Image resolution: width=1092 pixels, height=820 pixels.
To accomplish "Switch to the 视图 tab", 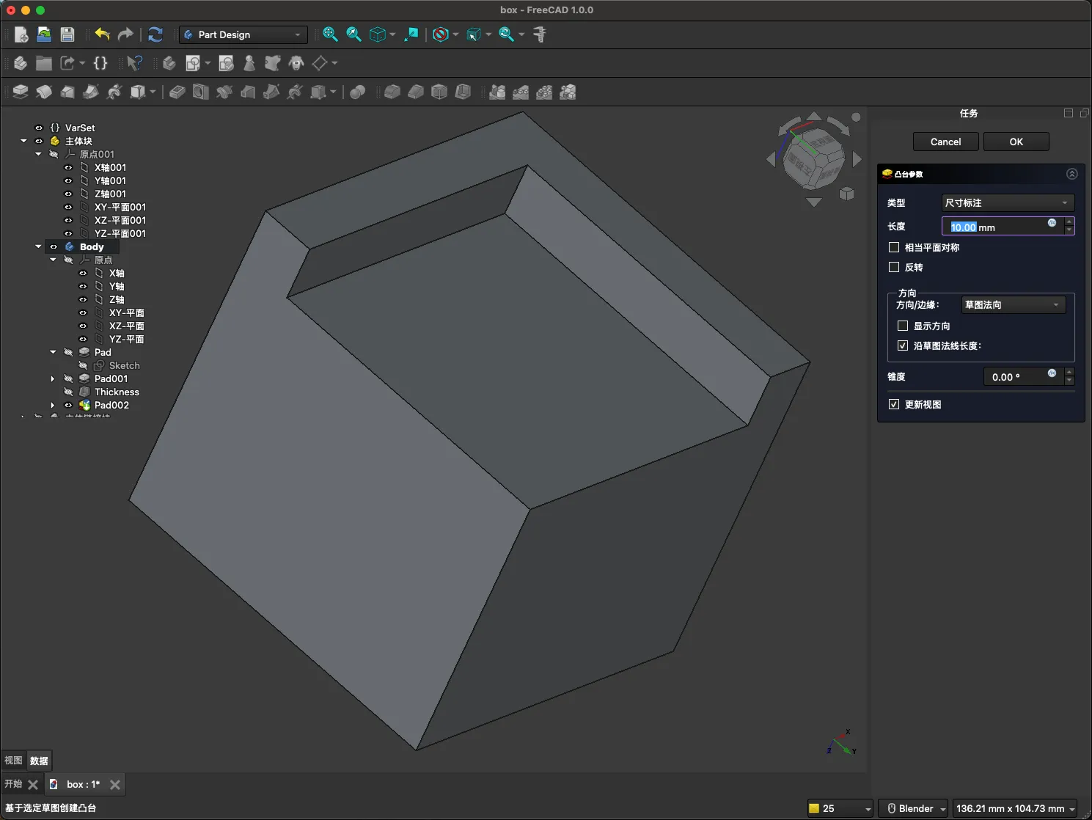I will click(13, 761).
